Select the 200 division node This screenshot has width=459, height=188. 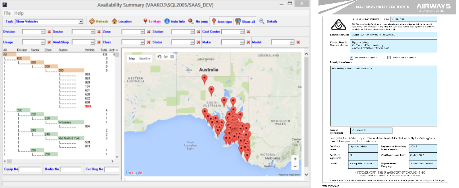(23, 110)
